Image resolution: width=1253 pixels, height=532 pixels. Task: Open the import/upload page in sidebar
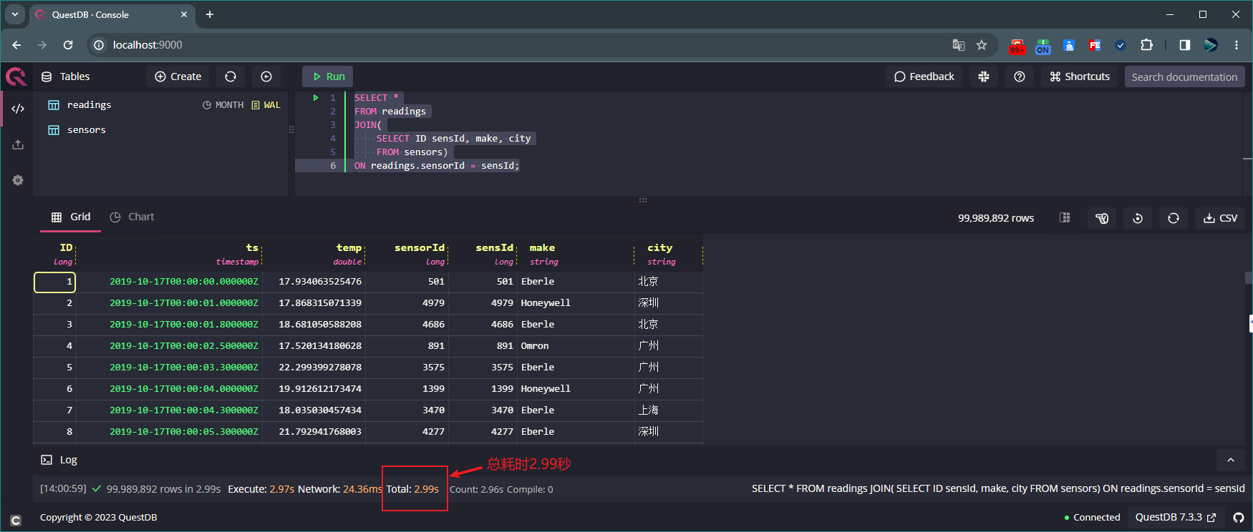pyautogui.click(x=18, y=144)
